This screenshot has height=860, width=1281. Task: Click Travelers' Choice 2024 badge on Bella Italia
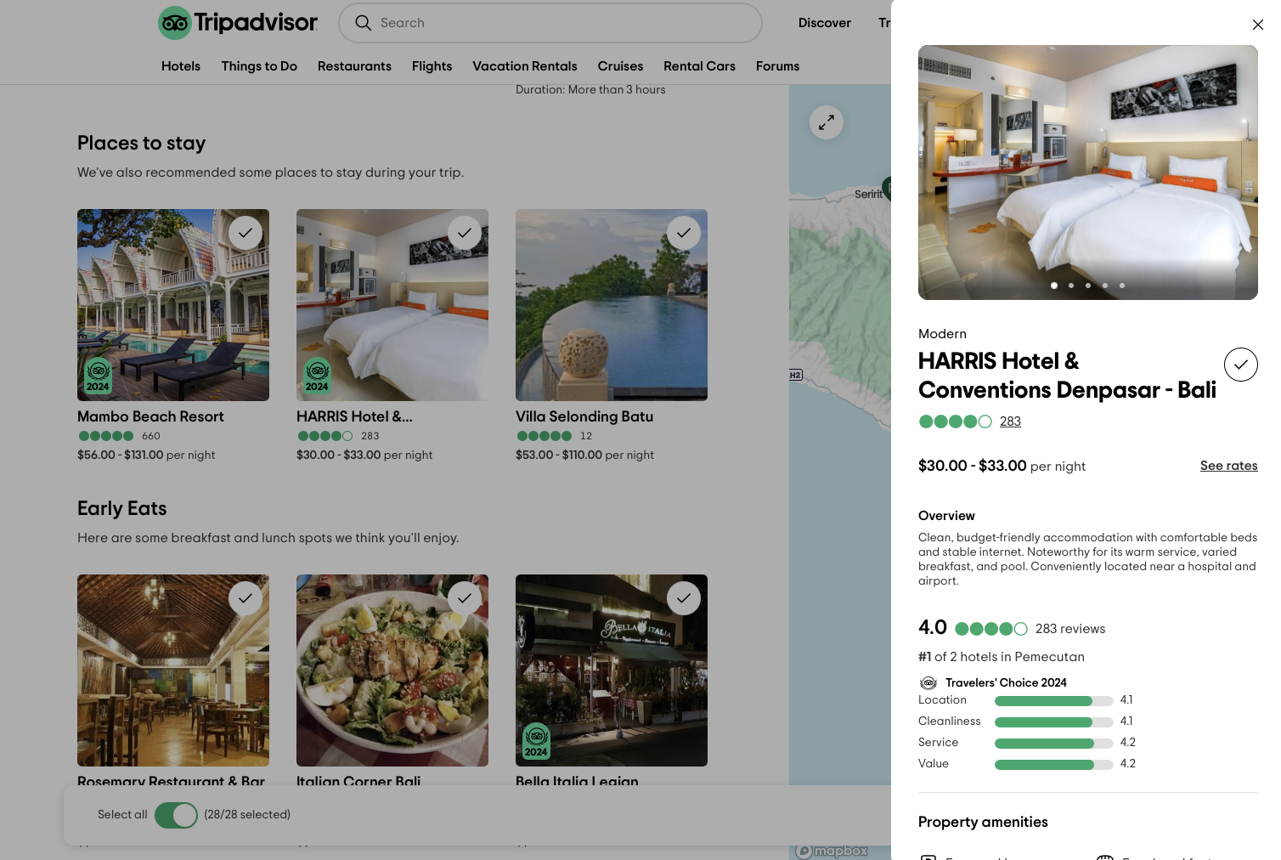click(536, 740)
